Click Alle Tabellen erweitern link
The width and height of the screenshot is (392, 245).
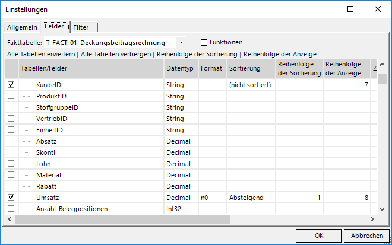coord(42,54)
